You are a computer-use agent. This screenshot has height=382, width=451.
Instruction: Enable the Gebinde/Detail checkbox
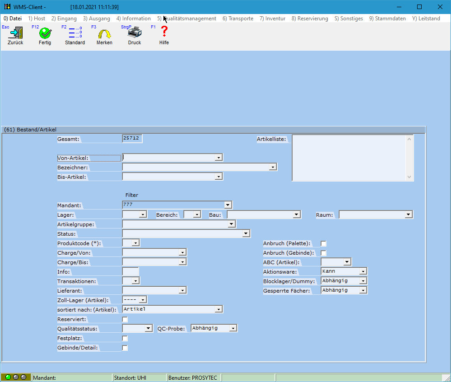tap(125, 348)
